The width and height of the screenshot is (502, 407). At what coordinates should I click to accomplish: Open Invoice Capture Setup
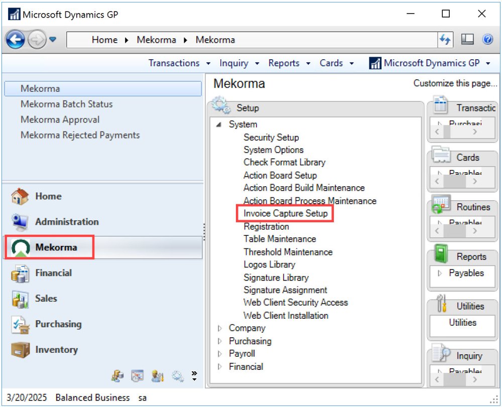pos(285,213)
